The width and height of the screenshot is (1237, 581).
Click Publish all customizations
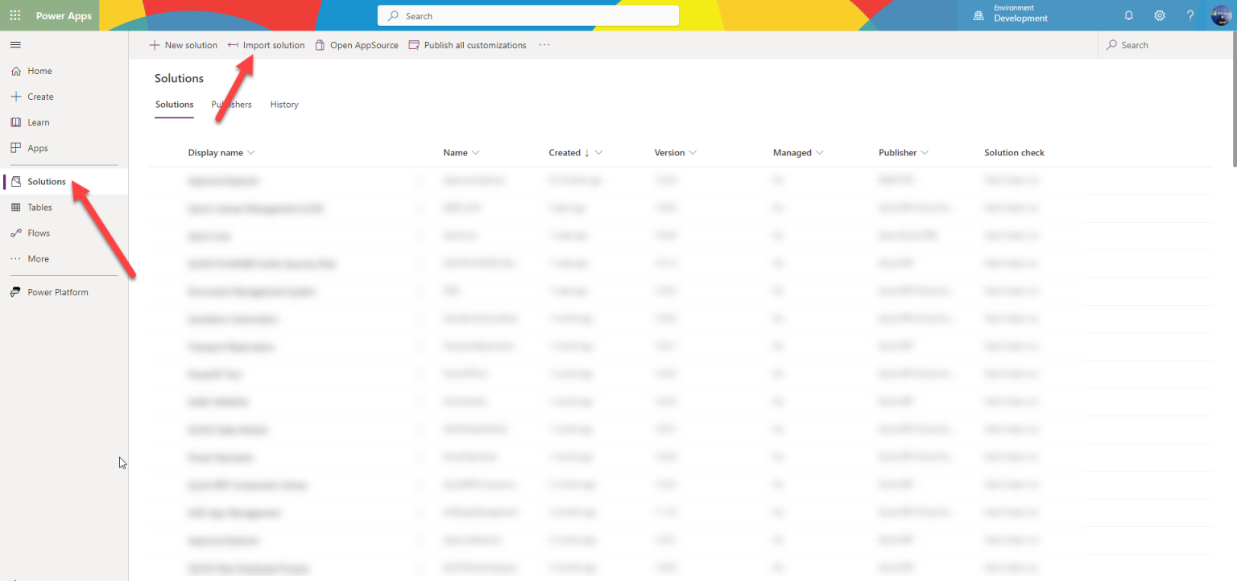[468, 45]
